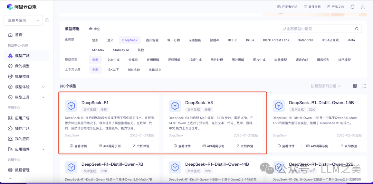Select 全模态 model type filter
Viewport: 373px width, 184px height.
point(133,60)
